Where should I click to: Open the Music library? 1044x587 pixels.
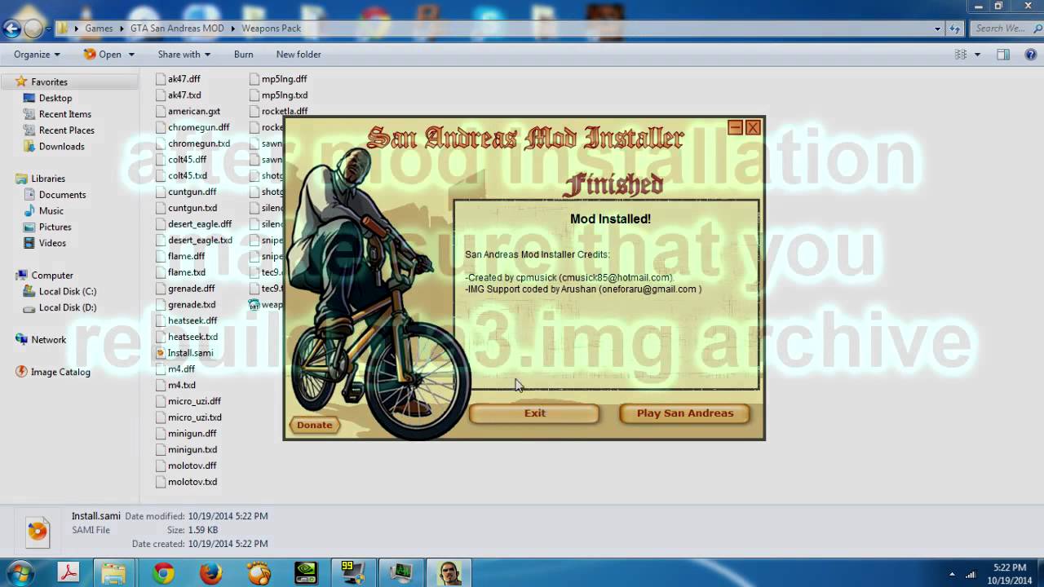point(51,211)
